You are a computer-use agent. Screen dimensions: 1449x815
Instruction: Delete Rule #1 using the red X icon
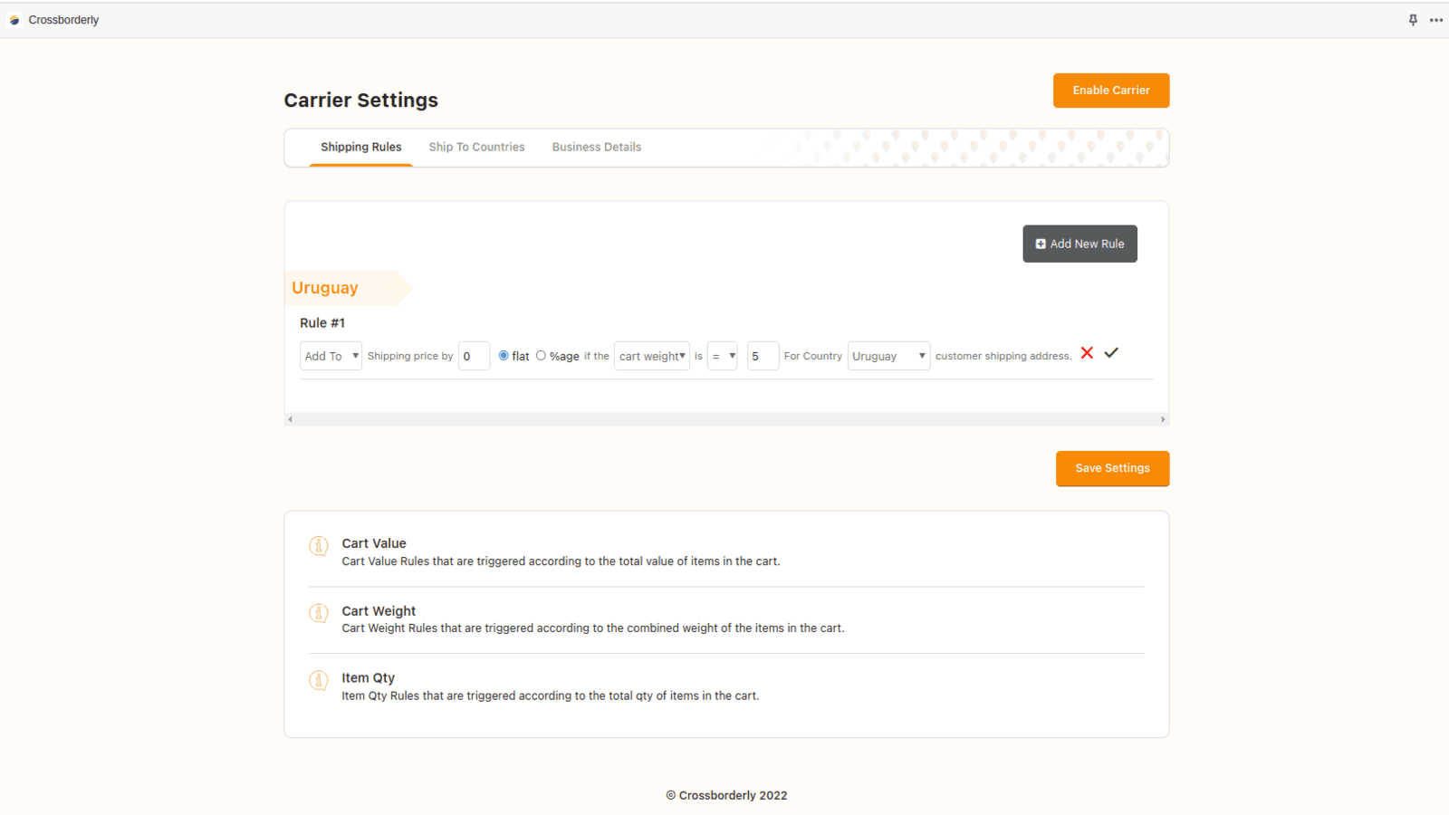point(1087,354)
